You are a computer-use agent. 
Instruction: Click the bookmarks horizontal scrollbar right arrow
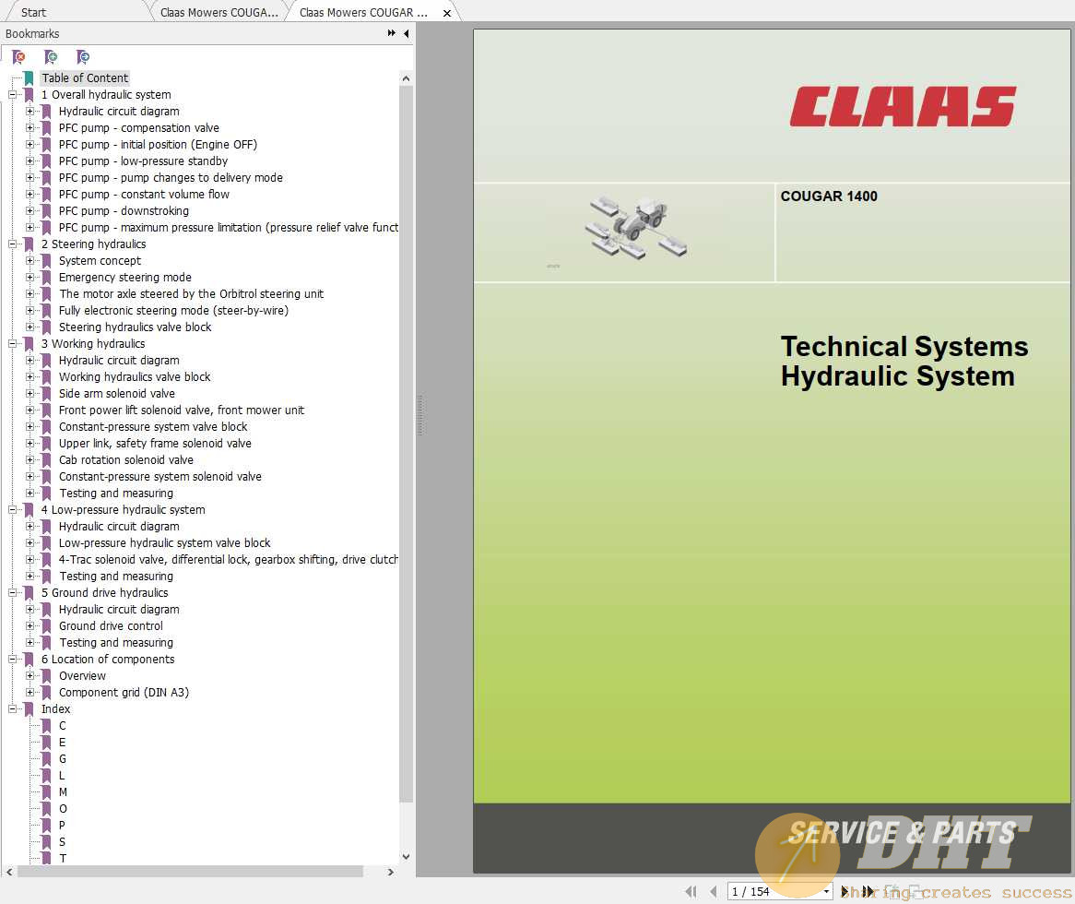(x=391, y=872)
